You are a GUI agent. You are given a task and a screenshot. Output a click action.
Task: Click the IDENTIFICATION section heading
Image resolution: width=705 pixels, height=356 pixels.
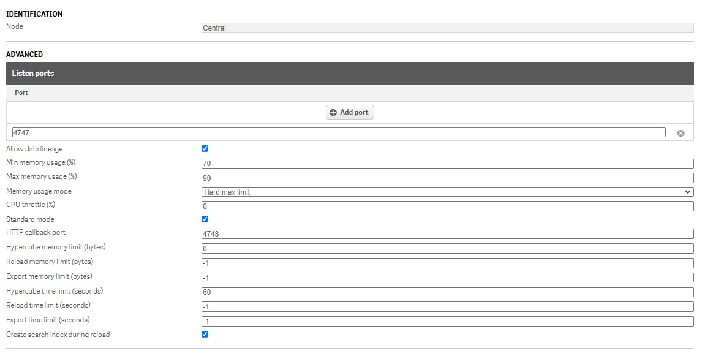pos(34,14)
